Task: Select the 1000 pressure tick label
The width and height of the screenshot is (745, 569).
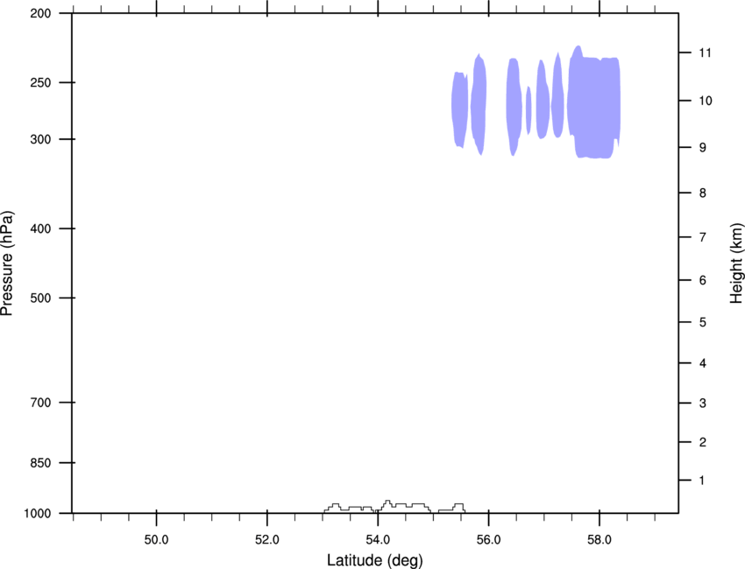Action: click(x=38, y=514)
